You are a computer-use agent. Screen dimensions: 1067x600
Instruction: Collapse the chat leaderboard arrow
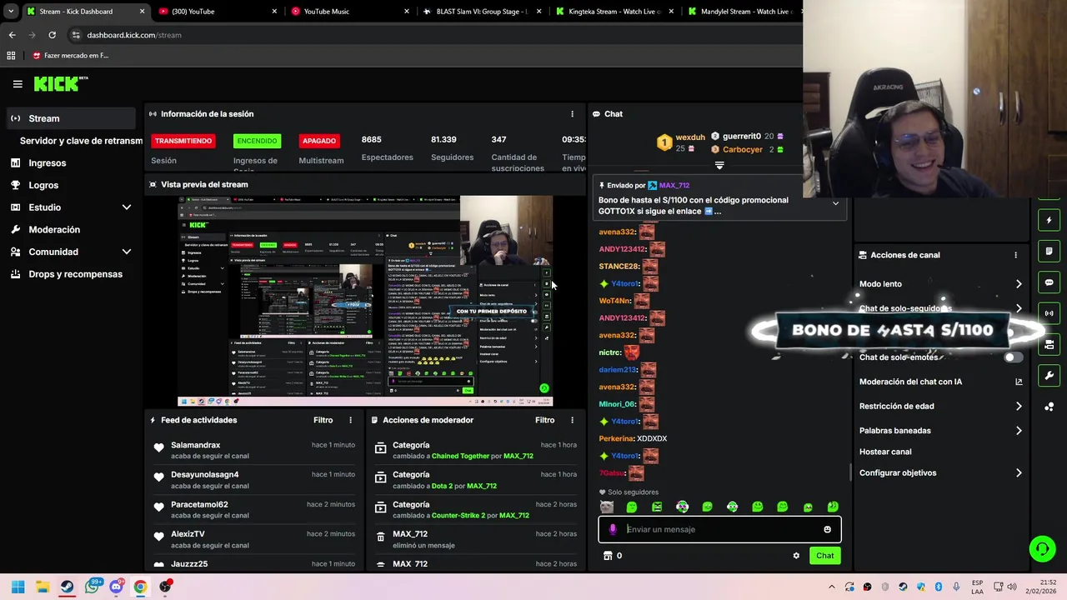click(719, 165)
